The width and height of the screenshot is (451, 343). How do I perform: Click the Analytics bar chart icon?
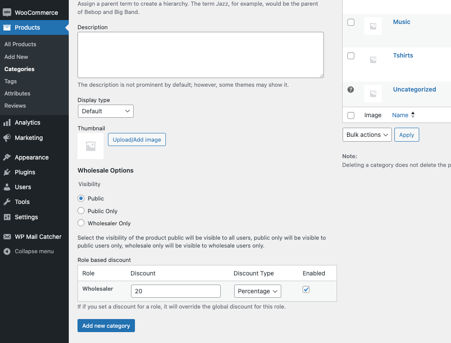(7, 122)
